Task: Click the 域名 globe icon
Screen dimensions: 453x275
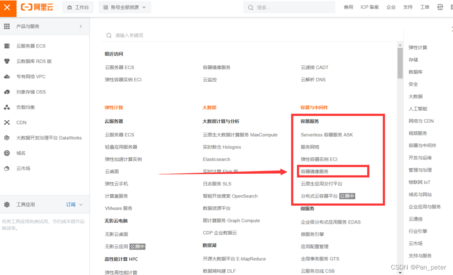Action: click(7, 153)
